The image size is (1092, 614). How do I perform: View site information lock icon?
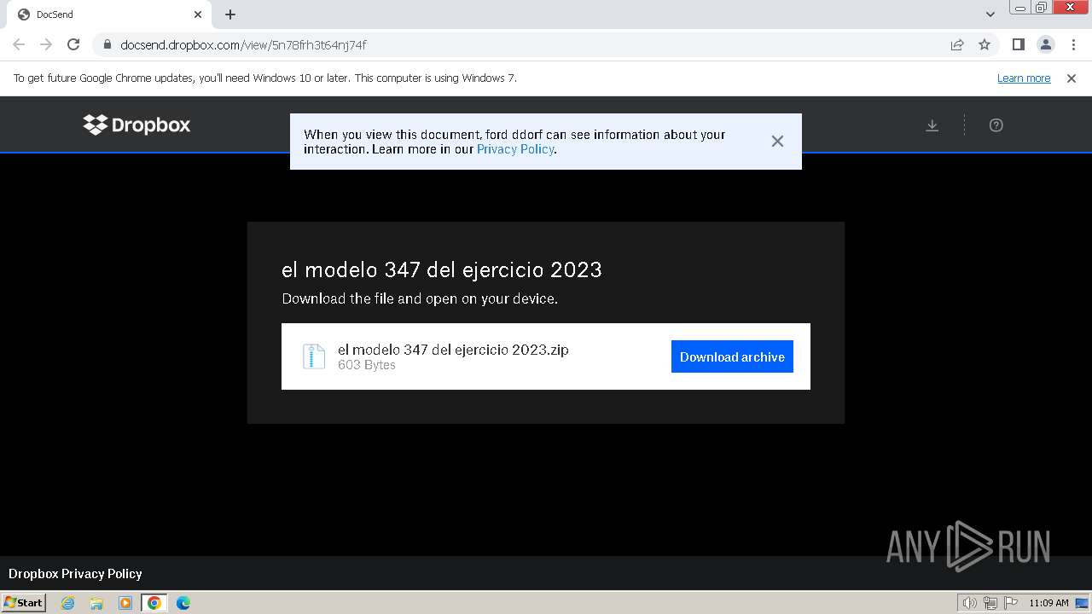tap(107, 45)
